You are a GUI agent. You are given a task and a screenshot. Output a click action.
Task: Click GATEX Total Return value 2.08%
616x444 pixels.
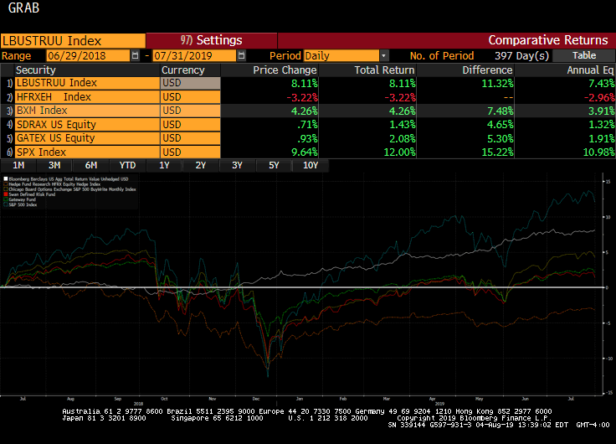point(402,138)
